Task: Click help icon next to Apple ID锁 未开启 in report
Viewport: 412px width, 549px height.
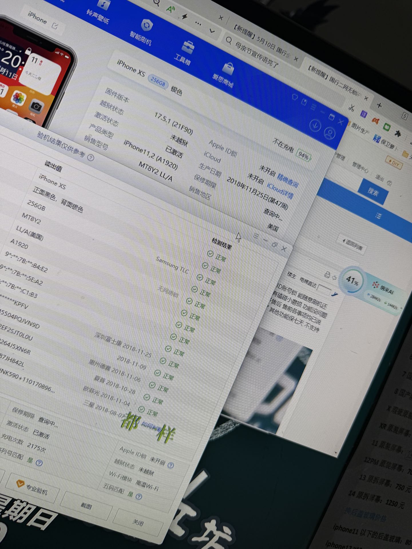Action: (171, 465)
